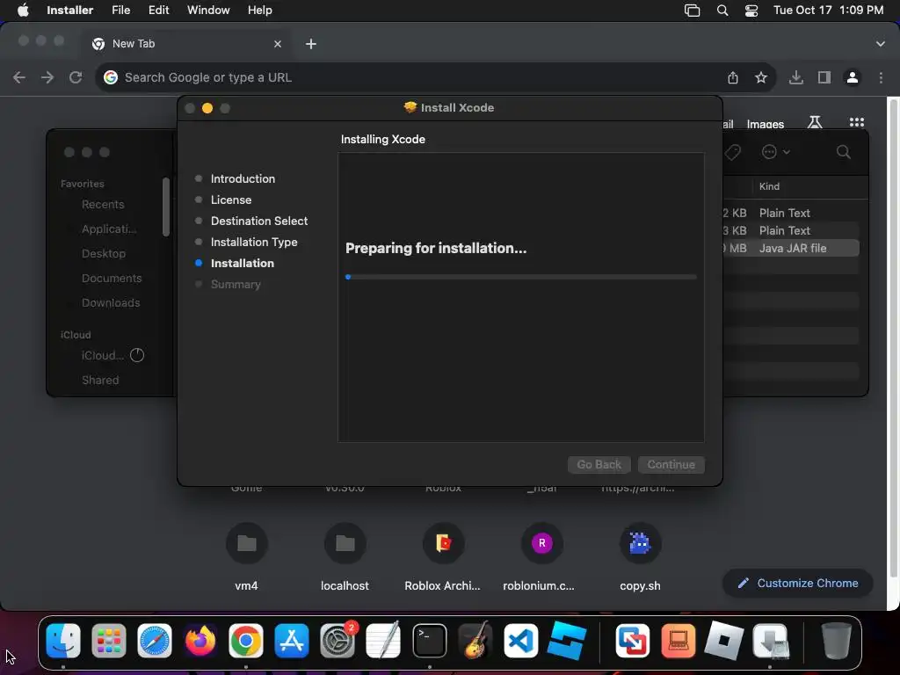
Task: Open Search Labs flask icon
Action: coord(815,122)
